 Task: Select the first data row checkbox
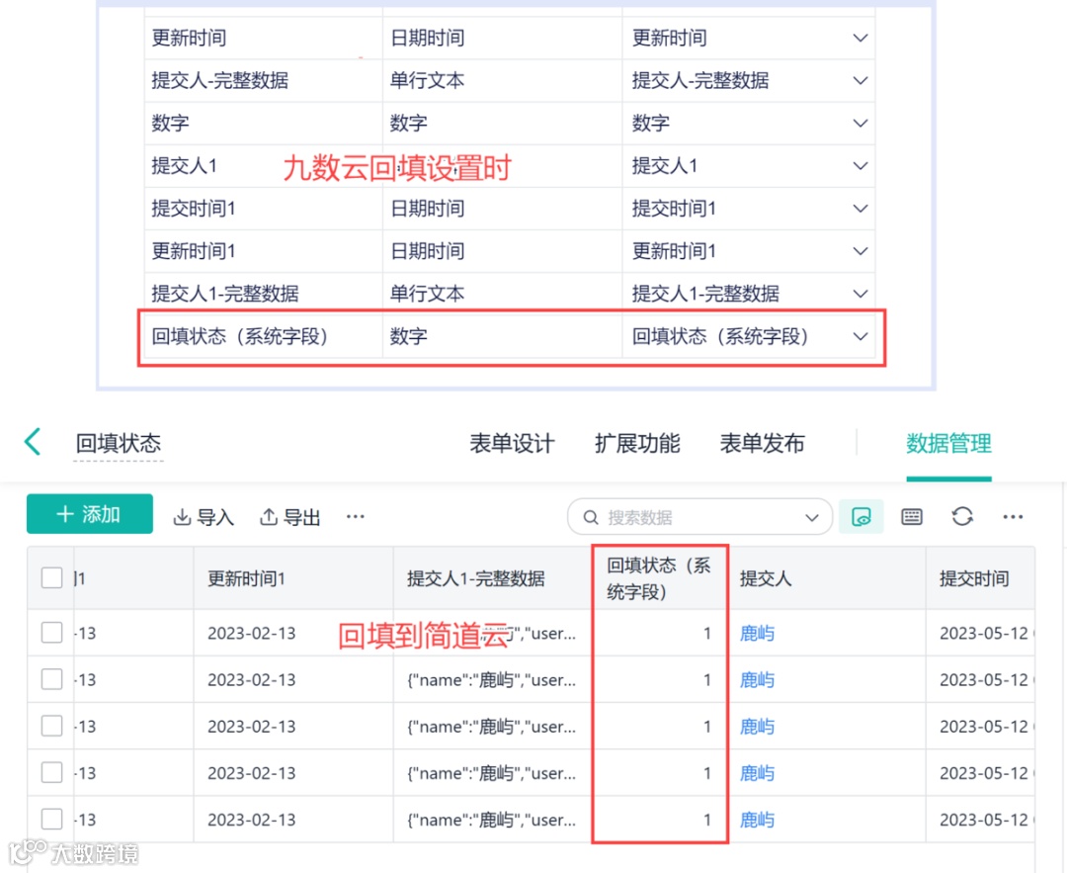click(51, 633)
